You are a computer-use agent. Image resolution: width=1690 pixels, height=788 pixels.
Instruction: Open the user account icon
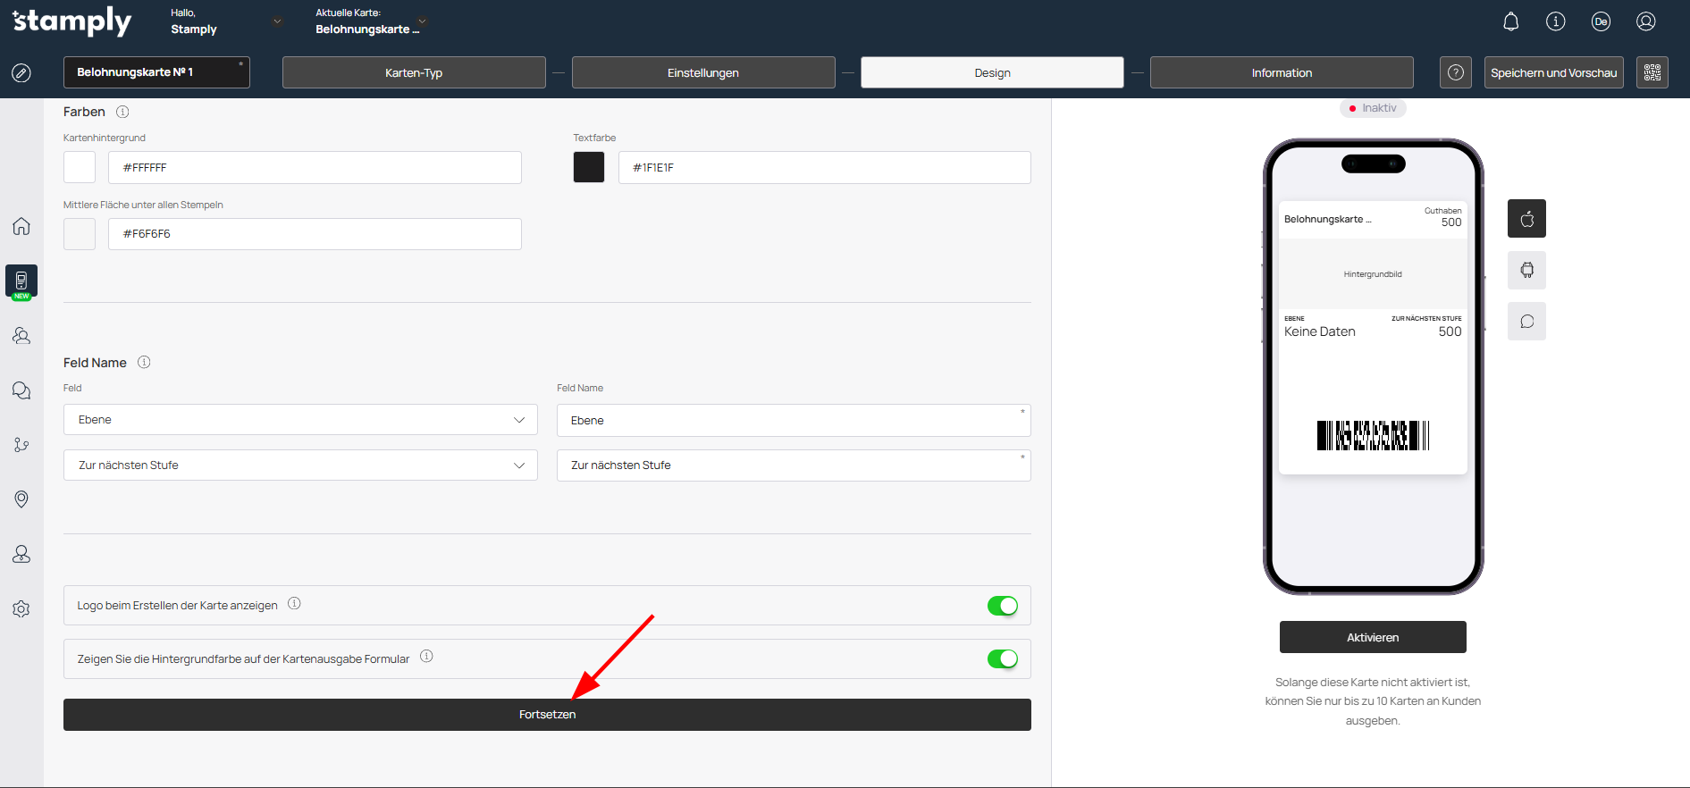[1645, 21]
